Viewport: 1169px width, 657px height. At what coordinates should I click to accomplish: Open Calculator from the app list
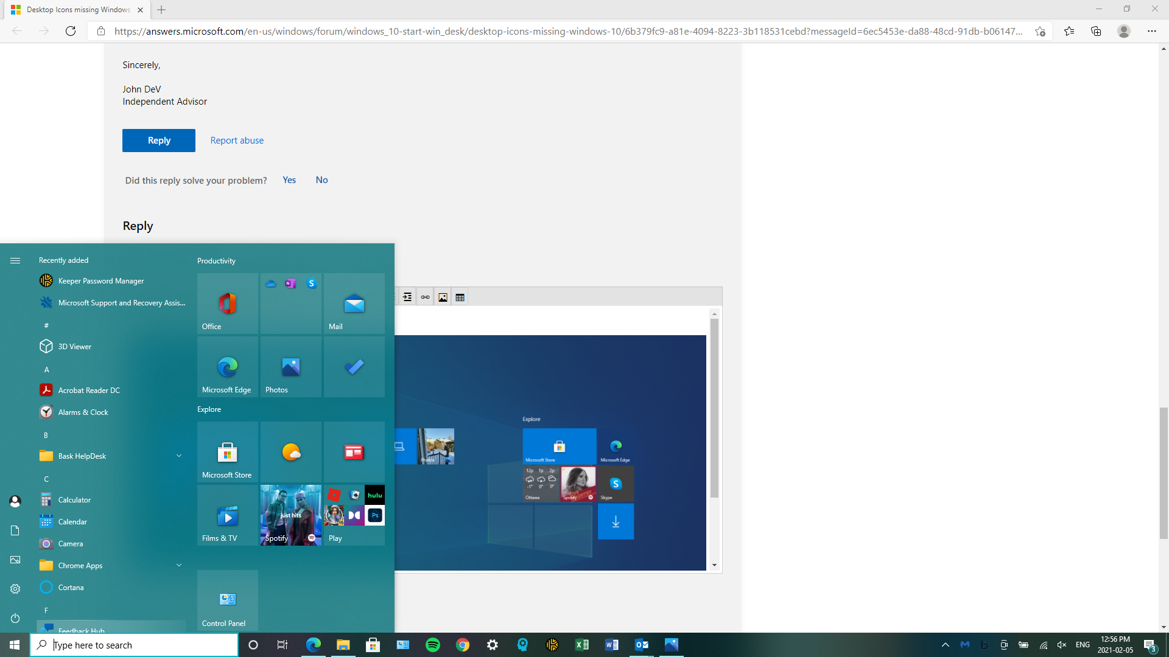point(75,500)
